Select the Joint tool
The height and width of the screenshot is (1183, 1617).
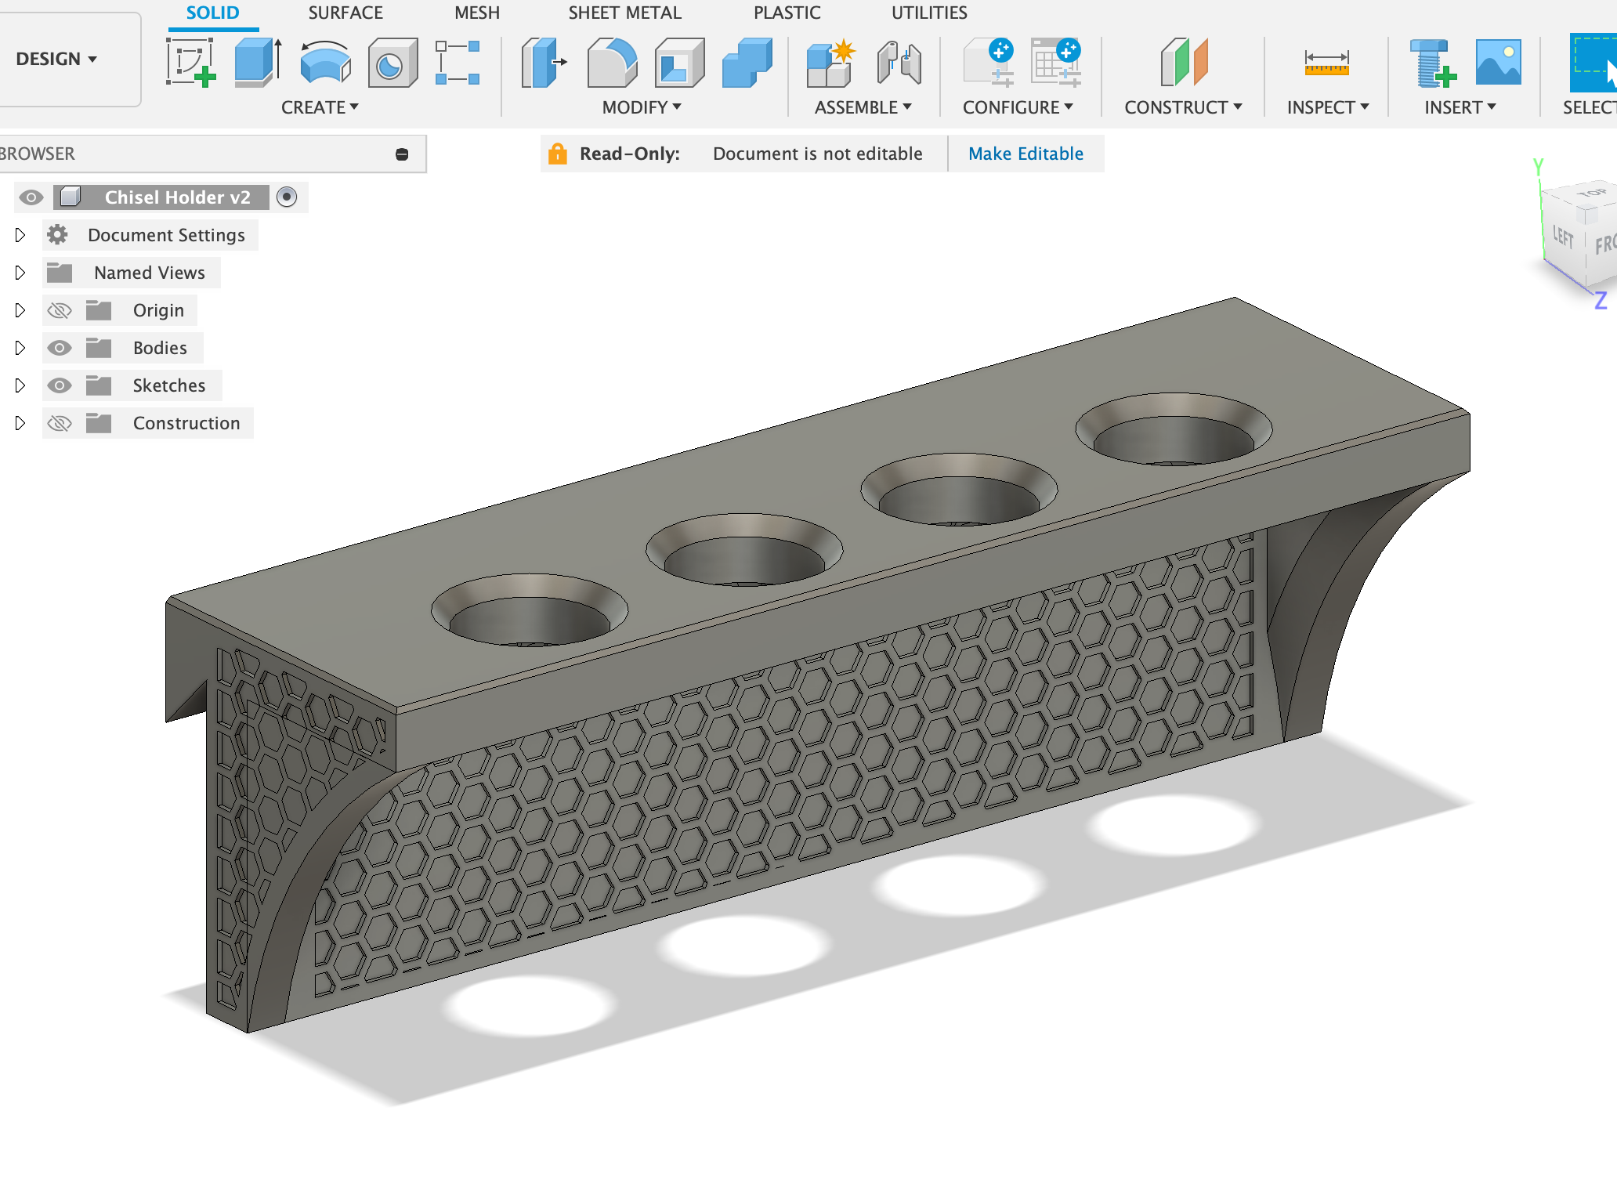899,62
